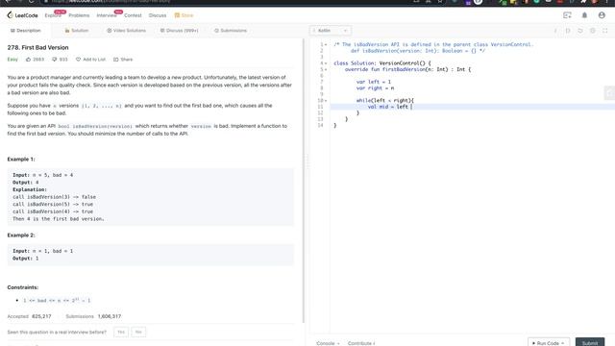The image size is (615, 346).
Task: Open the notifications bell
Action: [x=584, y=15]
